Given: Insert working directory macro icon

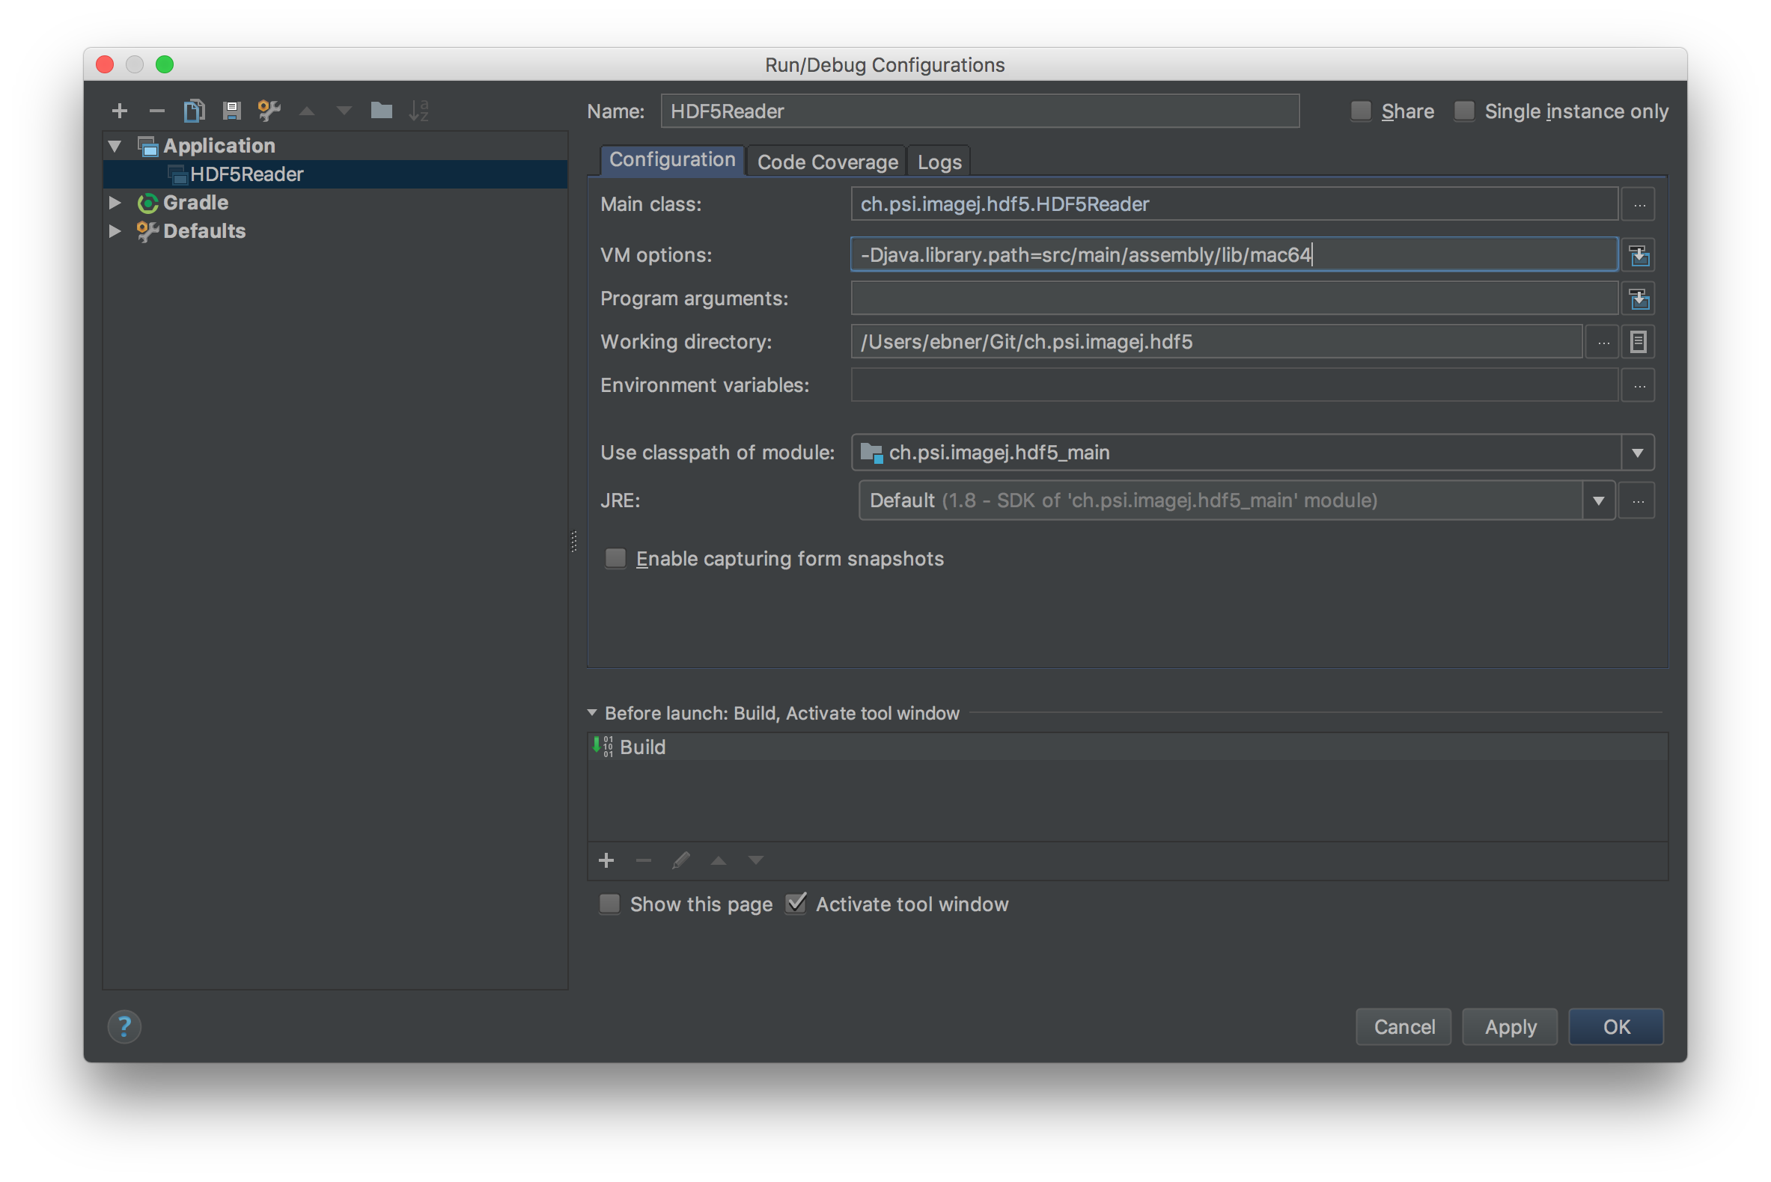Looking at the screenshot, I should point(1639,342).
